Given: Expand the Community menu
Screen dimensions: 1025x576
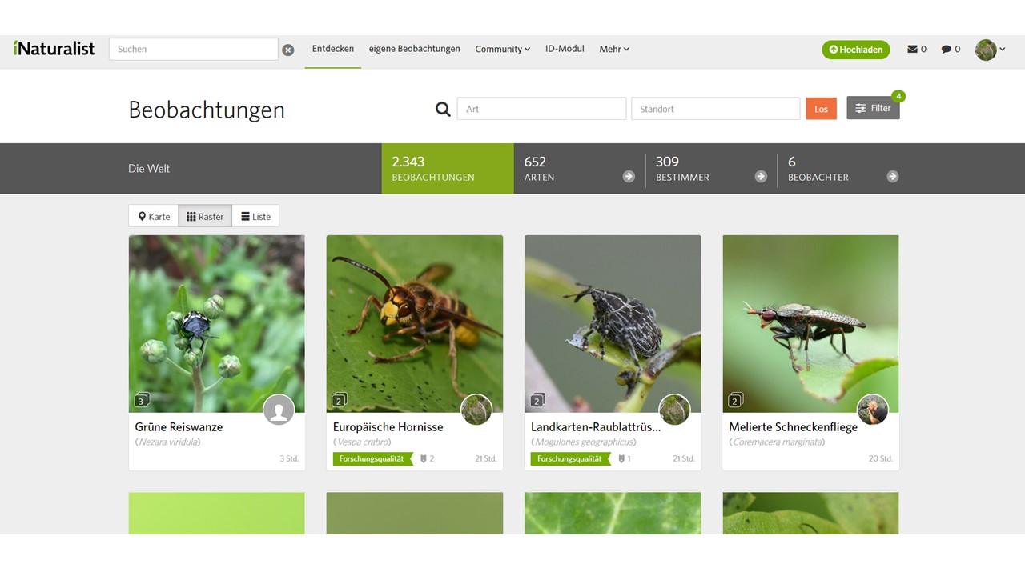Looking at the screenshot, I should (502, 49).
